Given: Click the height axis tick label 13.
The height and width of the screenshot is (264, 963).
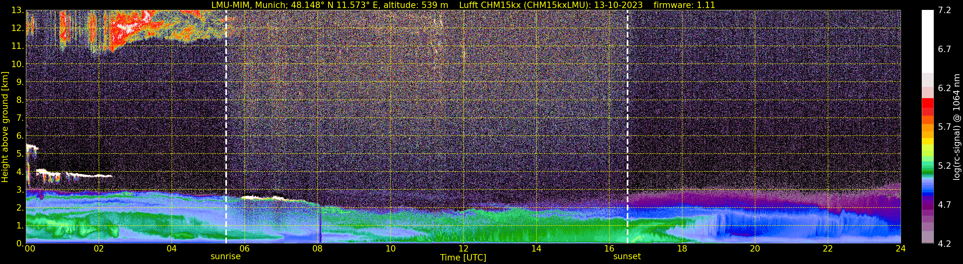Looking at the screenshot, I should (17, 10).
